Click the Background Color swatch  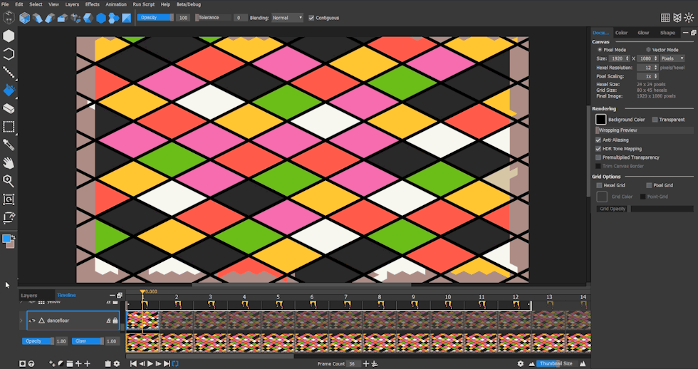click(601, 120)
